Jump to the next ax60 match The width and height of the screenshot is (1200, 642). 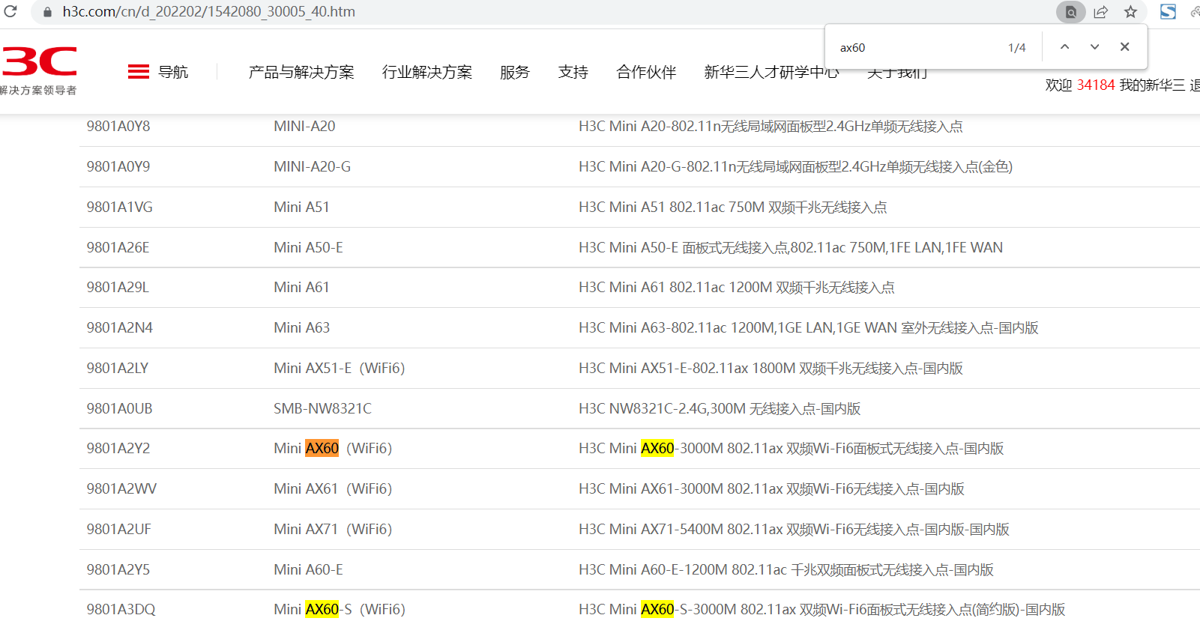tap(1094, 46)
